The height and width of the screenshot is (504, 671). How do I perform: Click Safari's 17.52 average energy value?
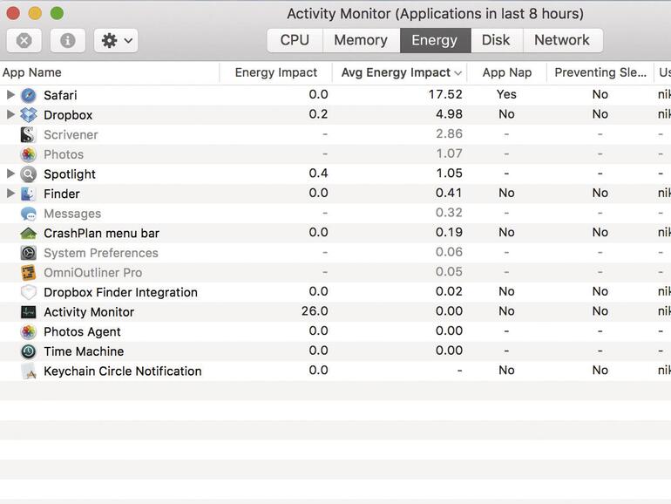tap(445, 94)
